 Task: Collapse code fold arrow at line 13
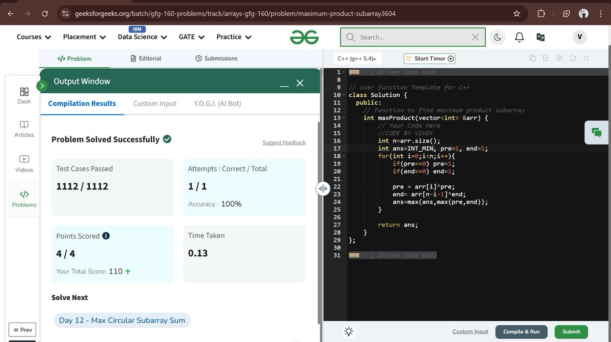[344, 118]
